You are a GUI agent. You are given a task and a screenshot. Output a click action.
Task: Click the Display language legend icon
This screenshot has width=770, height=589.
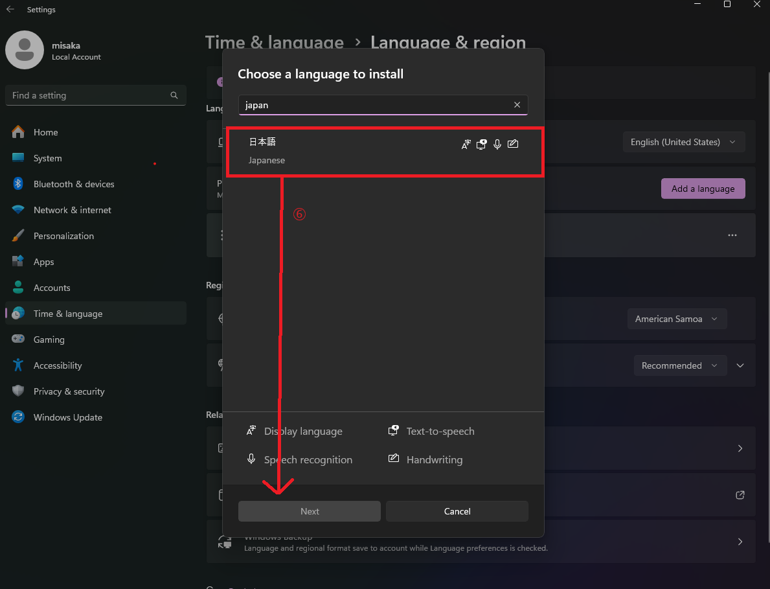click(251, 431)
